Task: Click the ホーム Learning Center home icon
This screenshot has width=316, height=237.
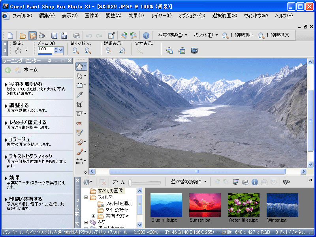Action: click(x=18, y=70)
